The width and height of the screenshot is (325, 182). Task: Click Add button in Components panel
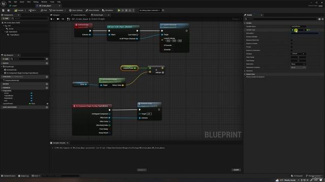[6, 19]
